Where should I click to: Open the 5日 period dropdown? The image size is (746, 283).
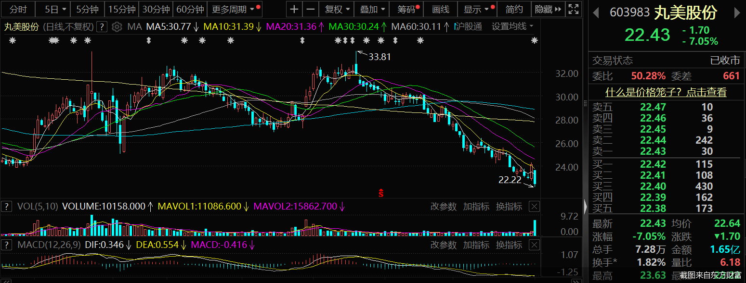point(53,9)
